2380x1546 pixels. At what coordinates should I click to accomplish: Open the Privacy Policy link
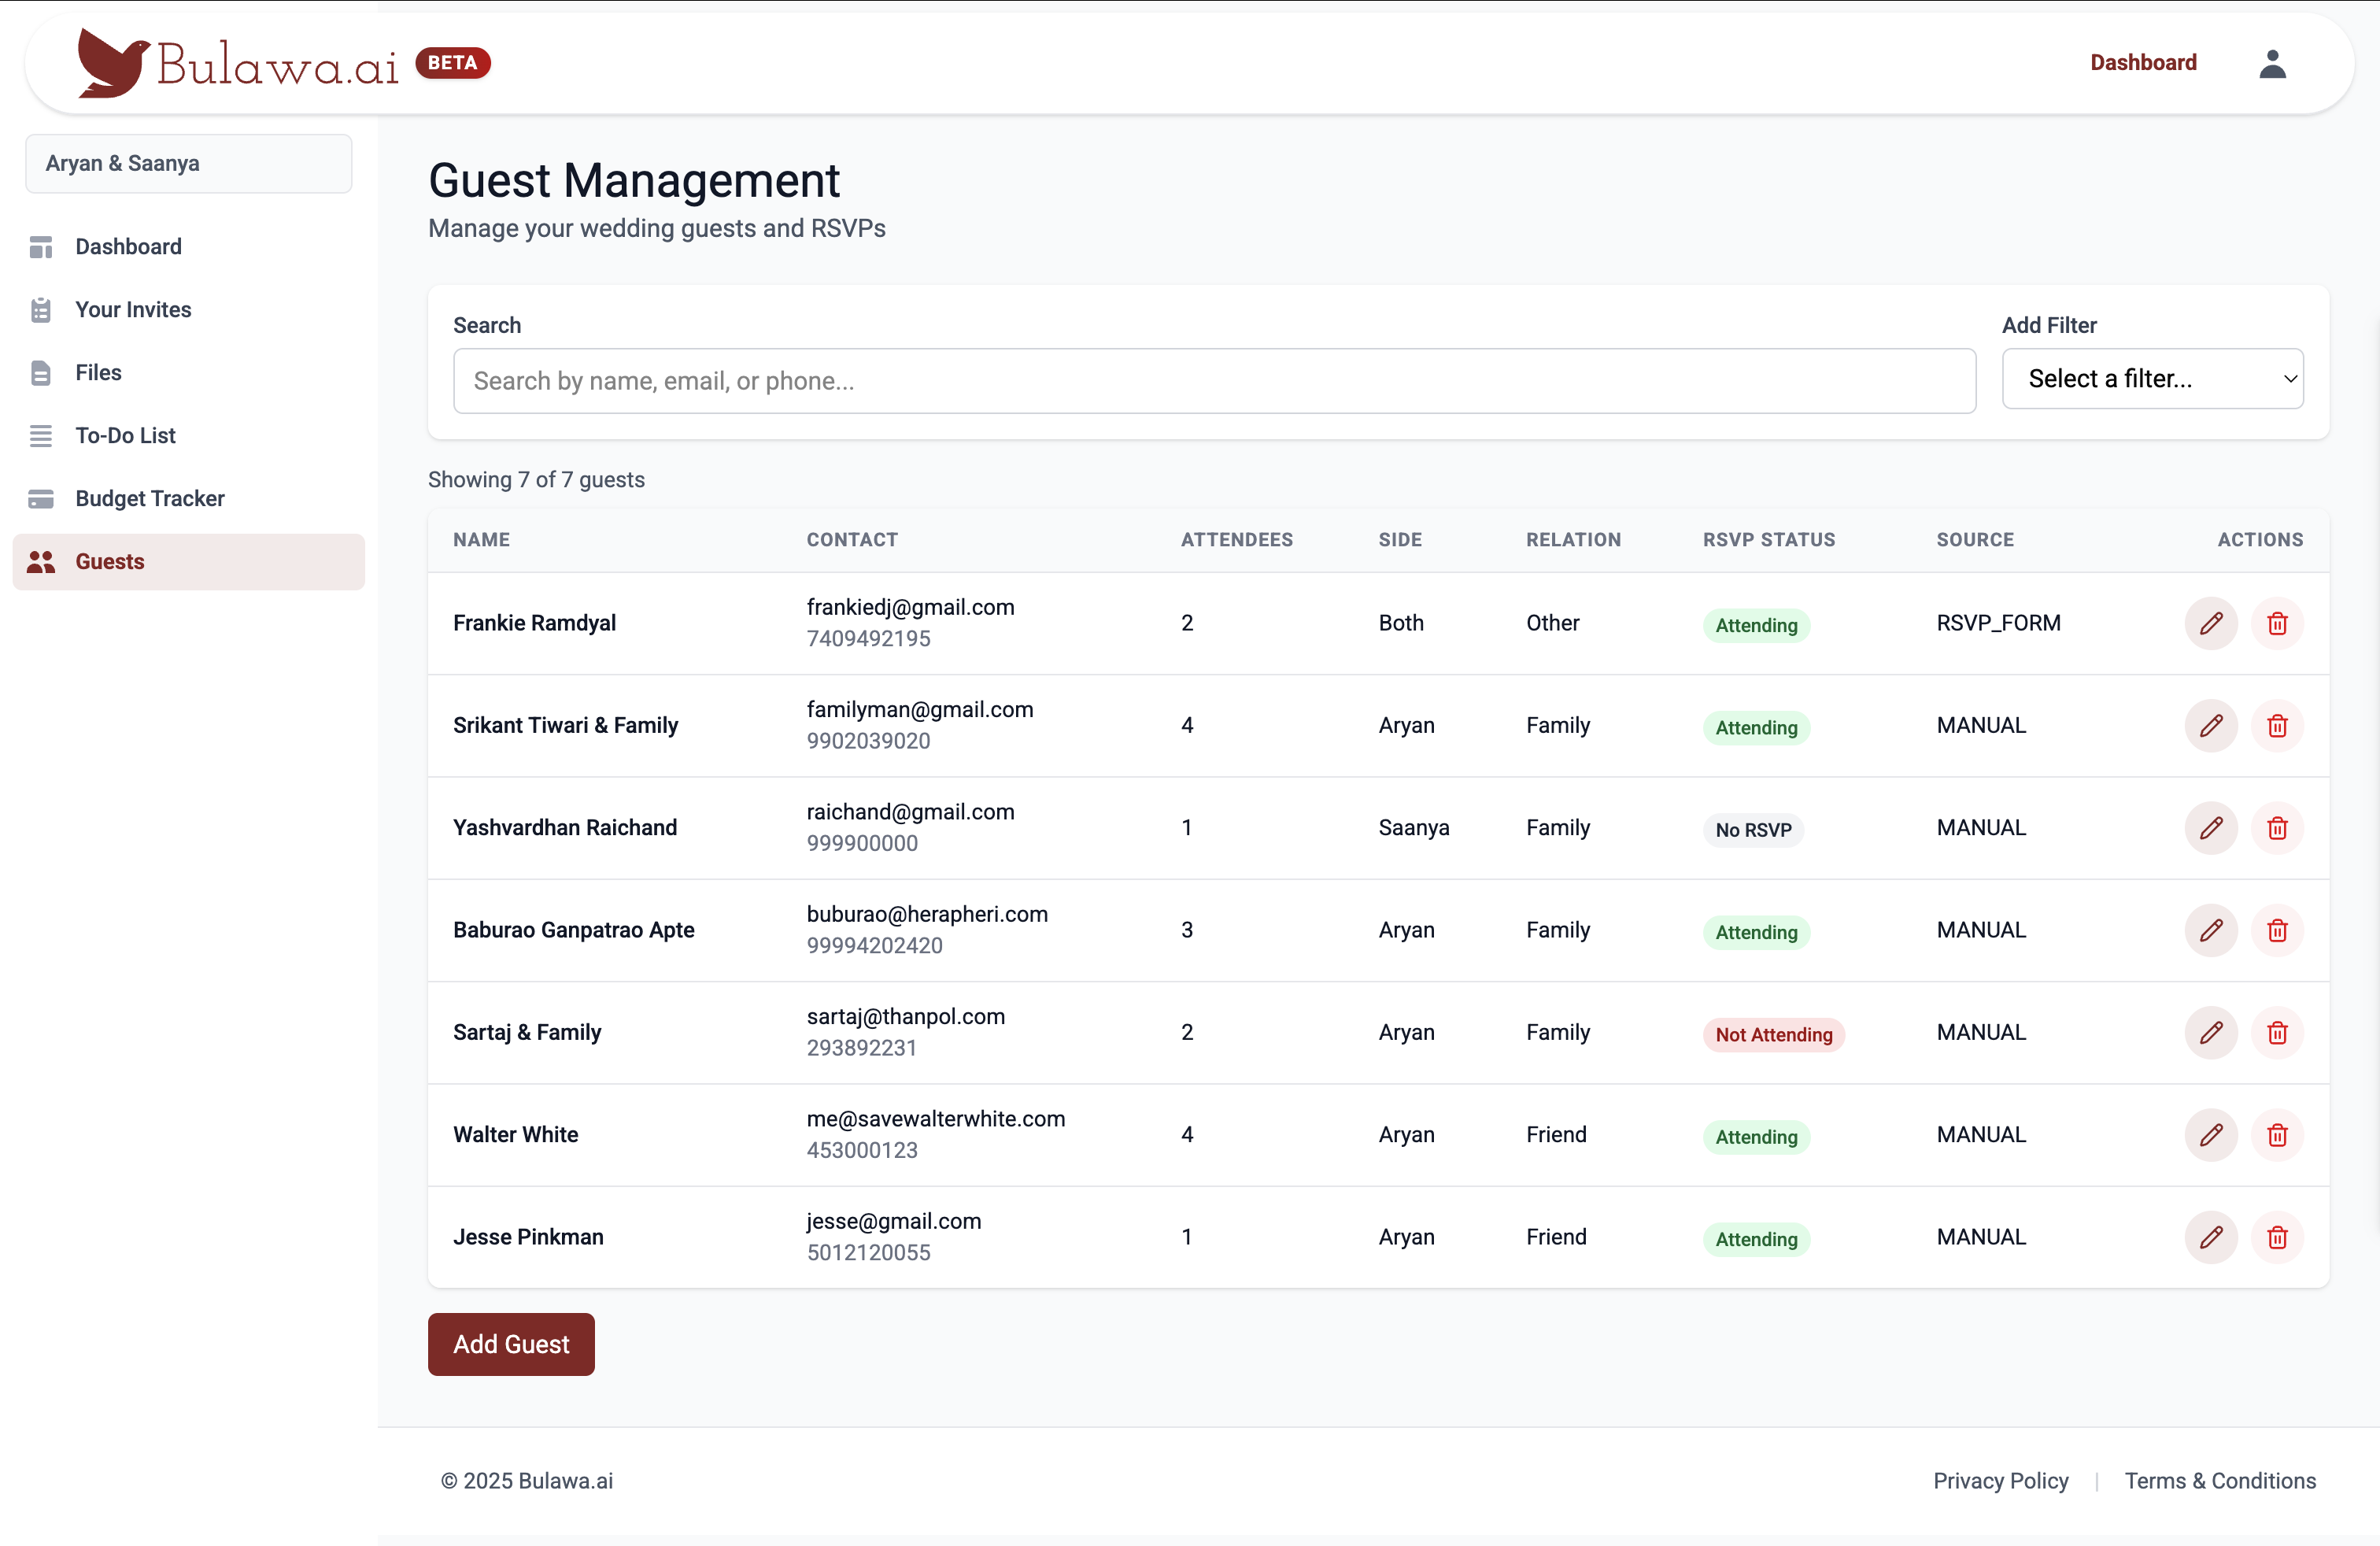coord(2000,1480)
